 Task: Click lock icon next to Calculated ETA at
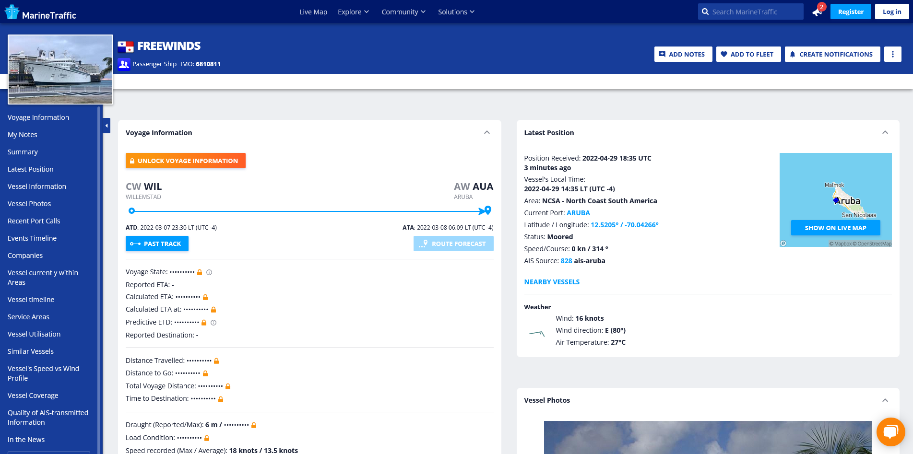pyautogui.click(x=213, y=310)
